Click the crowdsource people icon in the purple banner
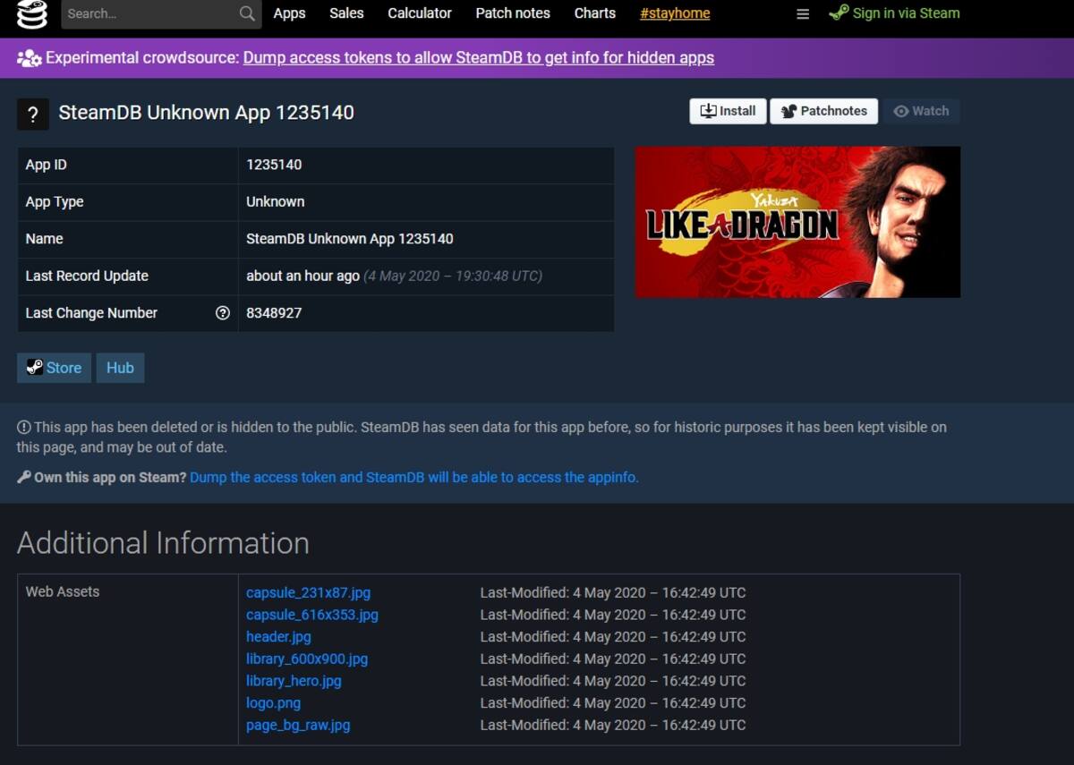The image size is (1074, 765). 30,58
